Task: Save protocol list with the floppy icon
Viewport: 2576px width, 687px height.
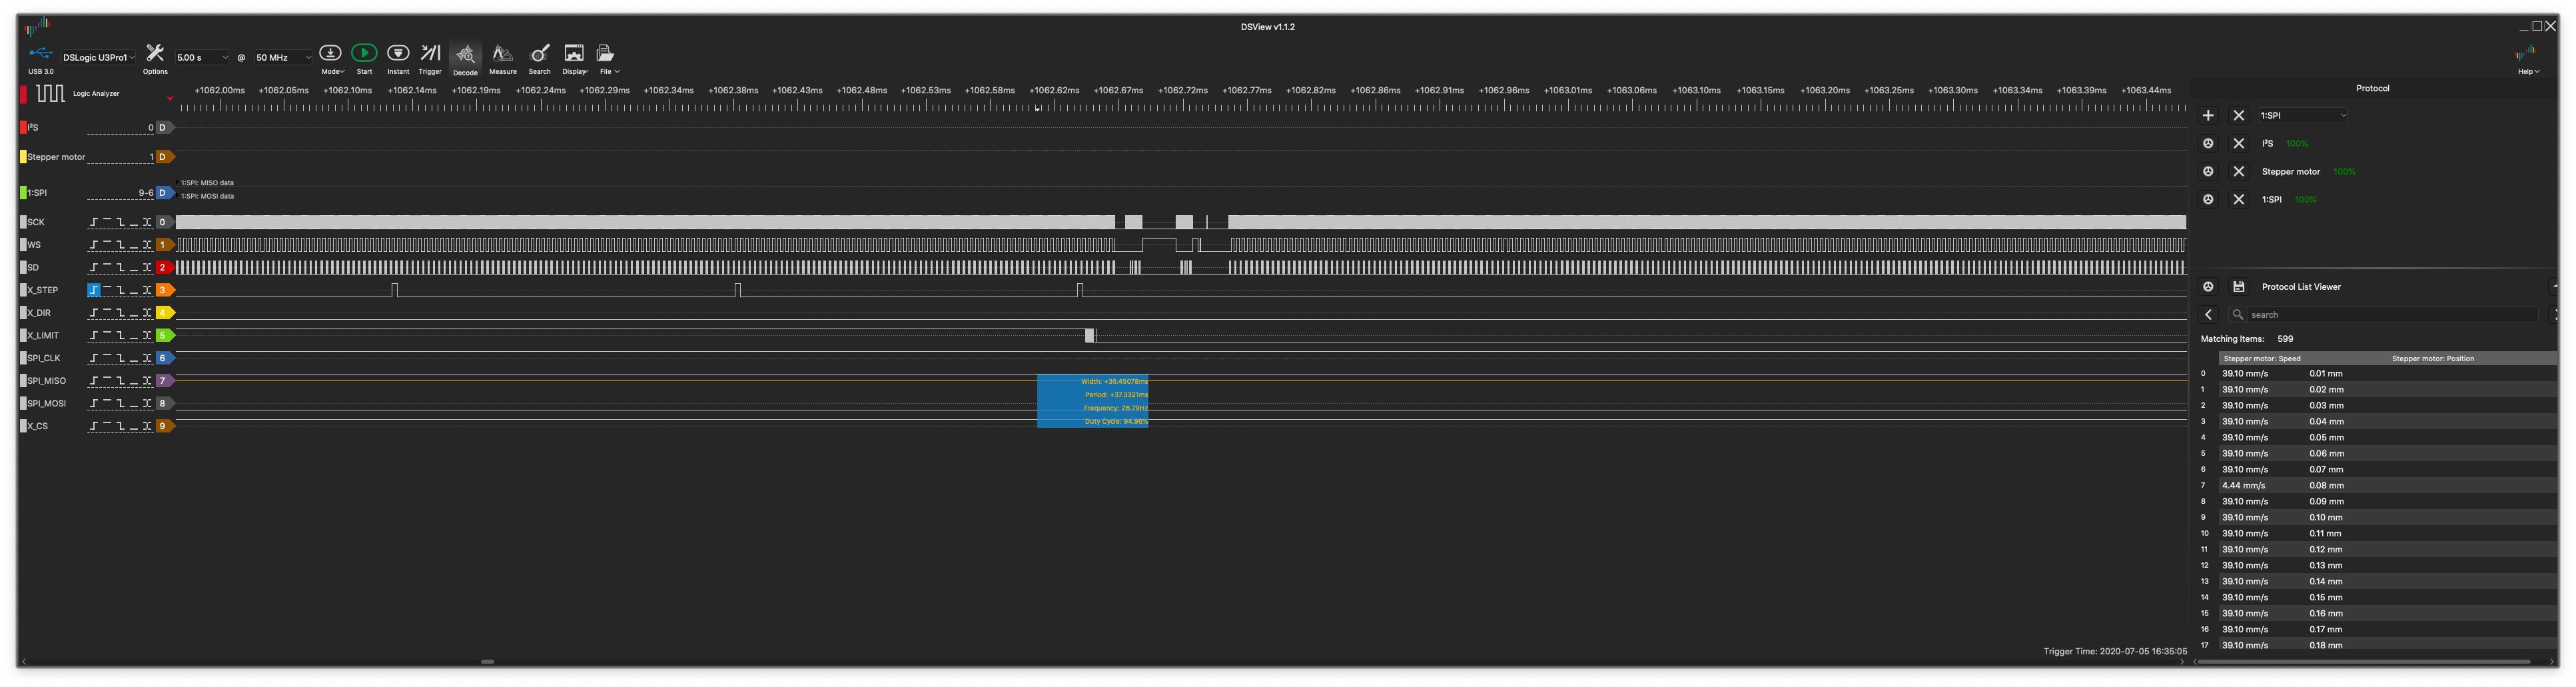Action: click(x=2239, y=287)
